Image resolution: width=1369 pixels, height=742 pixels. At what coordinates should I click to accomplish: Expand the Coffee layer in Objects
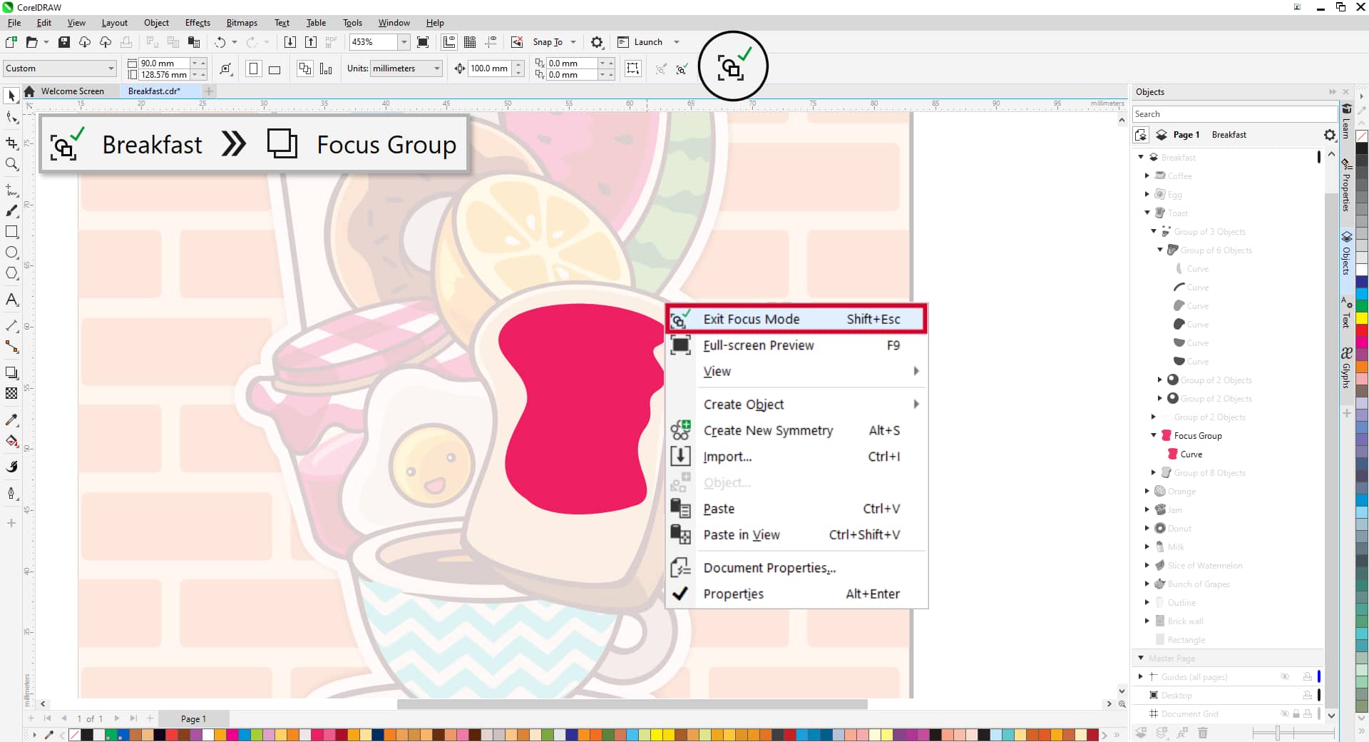(1147, 176)
